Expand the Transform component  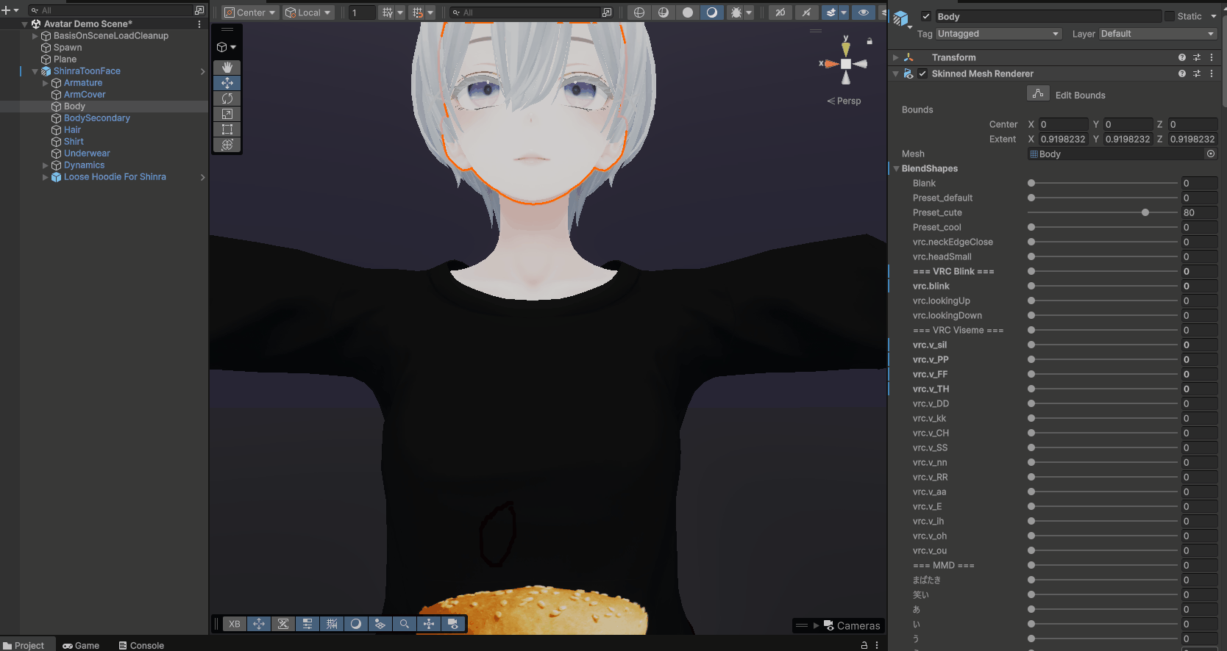[895, 57]
